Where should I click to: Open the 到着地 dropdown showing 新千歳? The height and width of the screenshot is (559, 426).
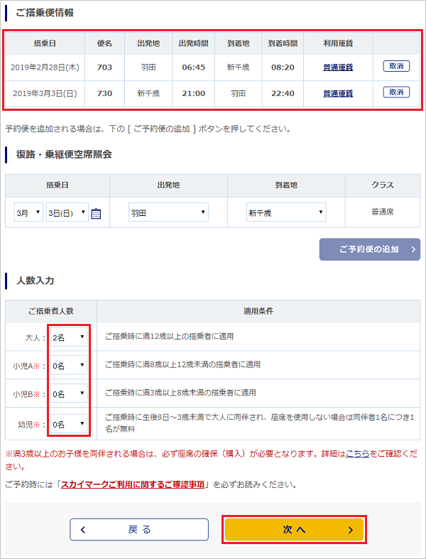pos(286,212)
